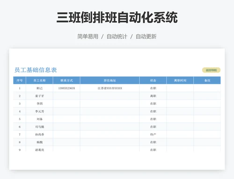234x179 pixels.
Task: Click the employee name cell 杨戬
Action: point(39,142)
